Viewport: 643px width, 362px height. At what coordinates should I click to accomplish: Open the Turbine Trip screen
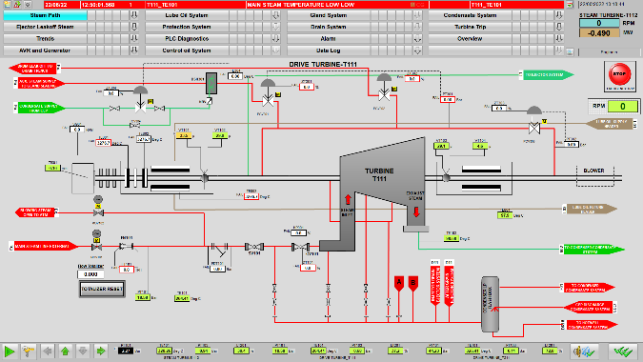click(470, 27)
